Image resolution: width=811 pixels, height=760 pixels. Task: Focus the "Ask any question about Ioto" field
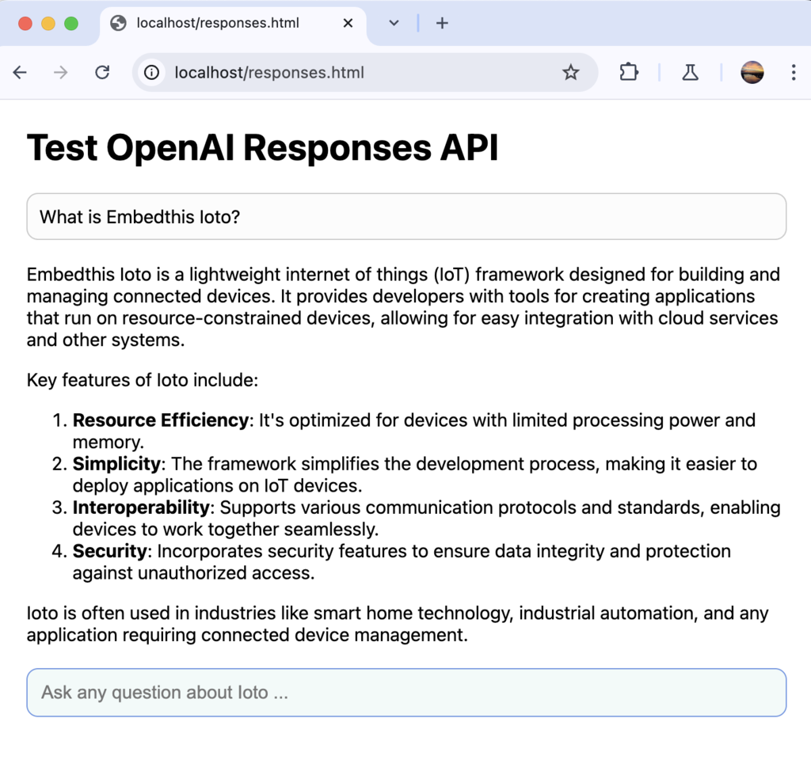click(405, 693)
